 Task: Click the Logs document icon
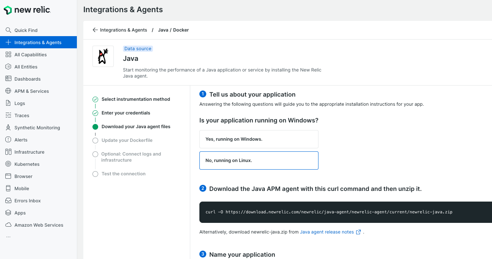tap(8, 103)
